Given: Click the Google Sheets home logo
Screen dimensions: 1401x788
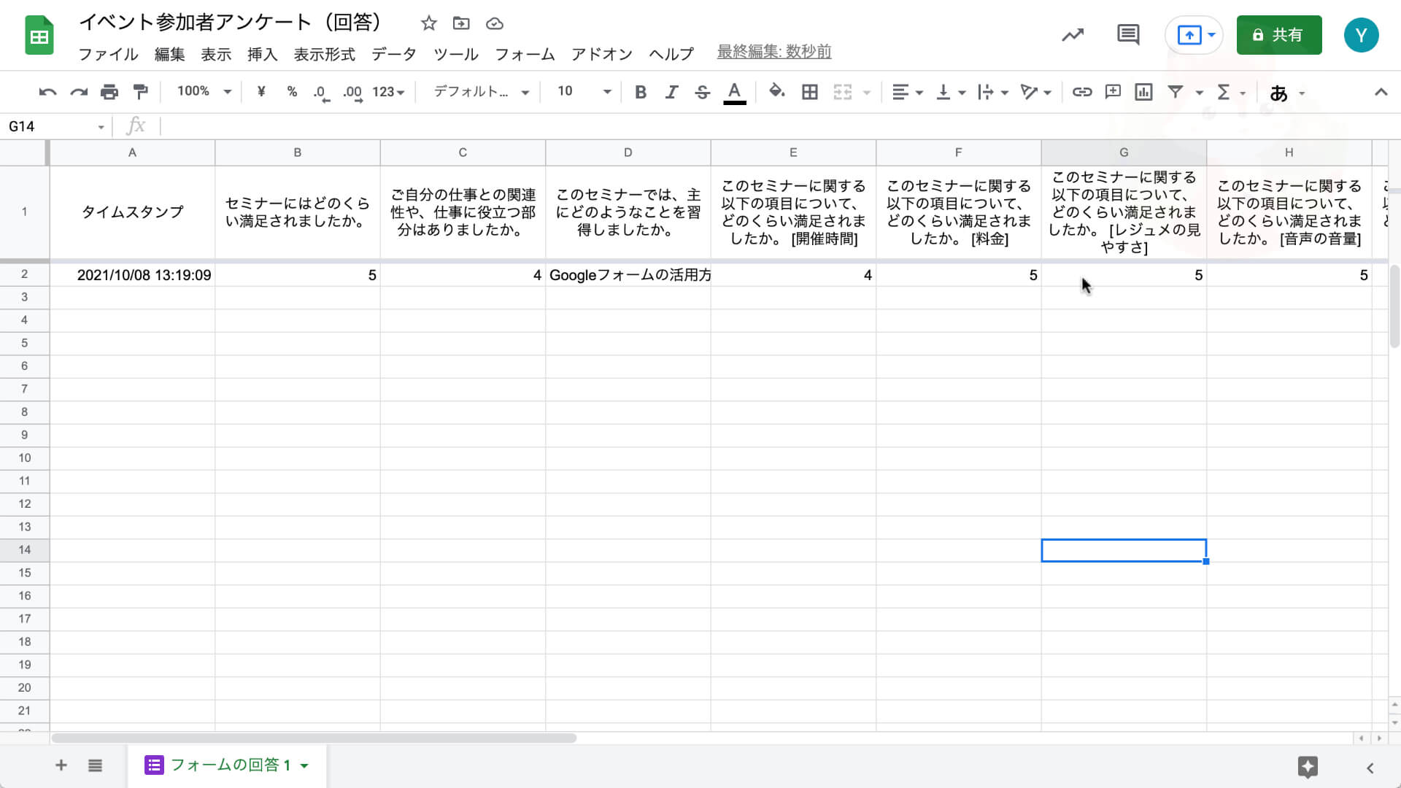Looking at the screenshot, I should [x=39, y=35].
